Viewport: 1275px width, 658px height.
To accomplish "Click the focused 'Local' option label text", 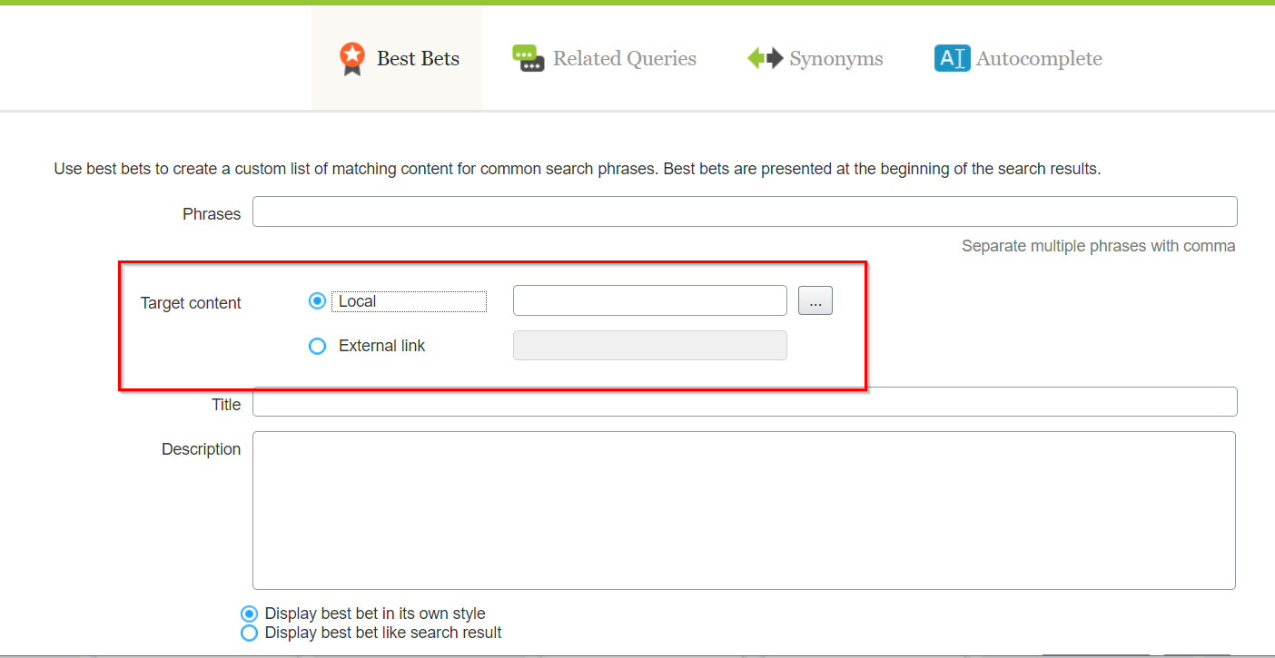I will click(358, 301).
